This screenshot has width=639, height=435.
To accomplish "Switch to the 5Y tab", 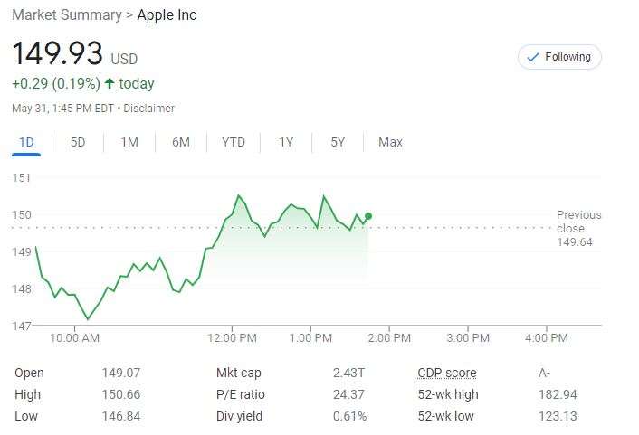I will pyautogui.click(x=338, y=142).
